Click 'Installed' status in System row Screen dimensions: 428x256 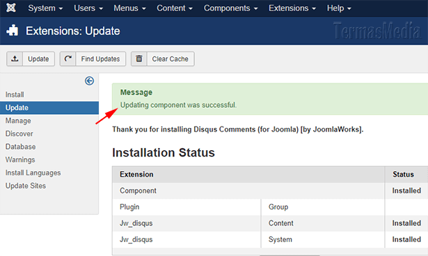(x=406, y=239)
